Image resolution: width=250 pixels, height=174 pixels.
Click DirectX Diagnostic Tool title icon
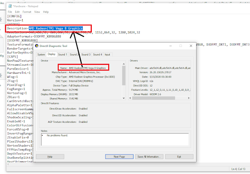pos(37,46)
